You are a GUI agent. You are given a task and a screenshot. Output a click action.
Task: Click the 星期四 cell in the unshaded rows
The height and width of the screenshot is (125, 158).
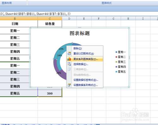coord(15,51)
